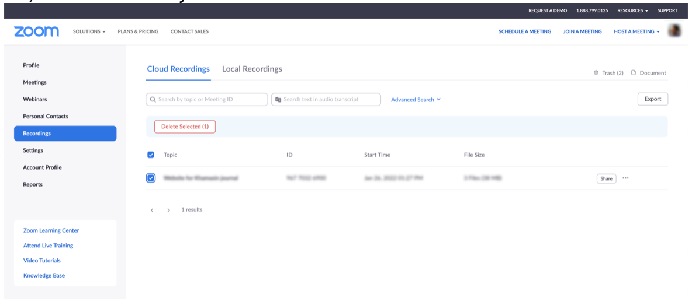This screenshot has height=301, width=692.
Task: Click the Document page icon
Action: coord(634,73)
